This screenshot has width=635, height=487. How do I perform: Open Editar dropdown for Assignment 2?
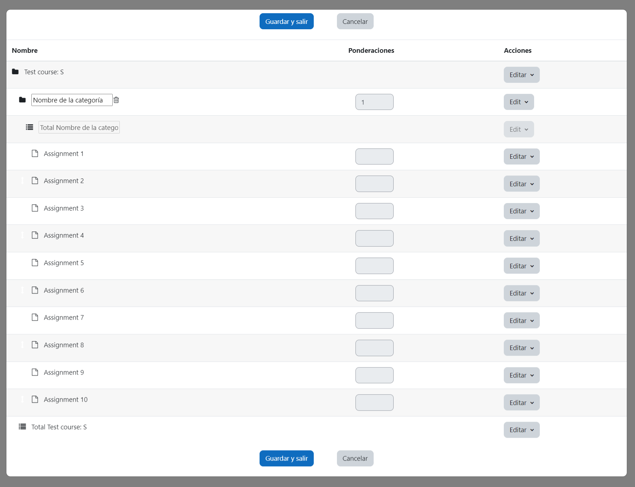[522, 184]
